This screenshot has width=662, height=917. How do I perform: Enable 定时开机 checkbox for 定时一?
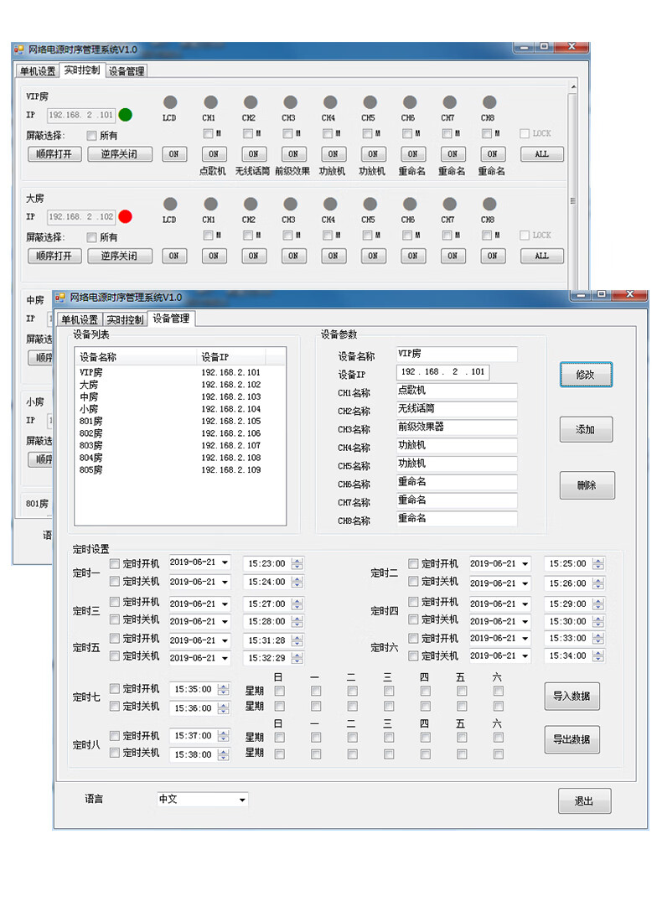coord(115,564)
